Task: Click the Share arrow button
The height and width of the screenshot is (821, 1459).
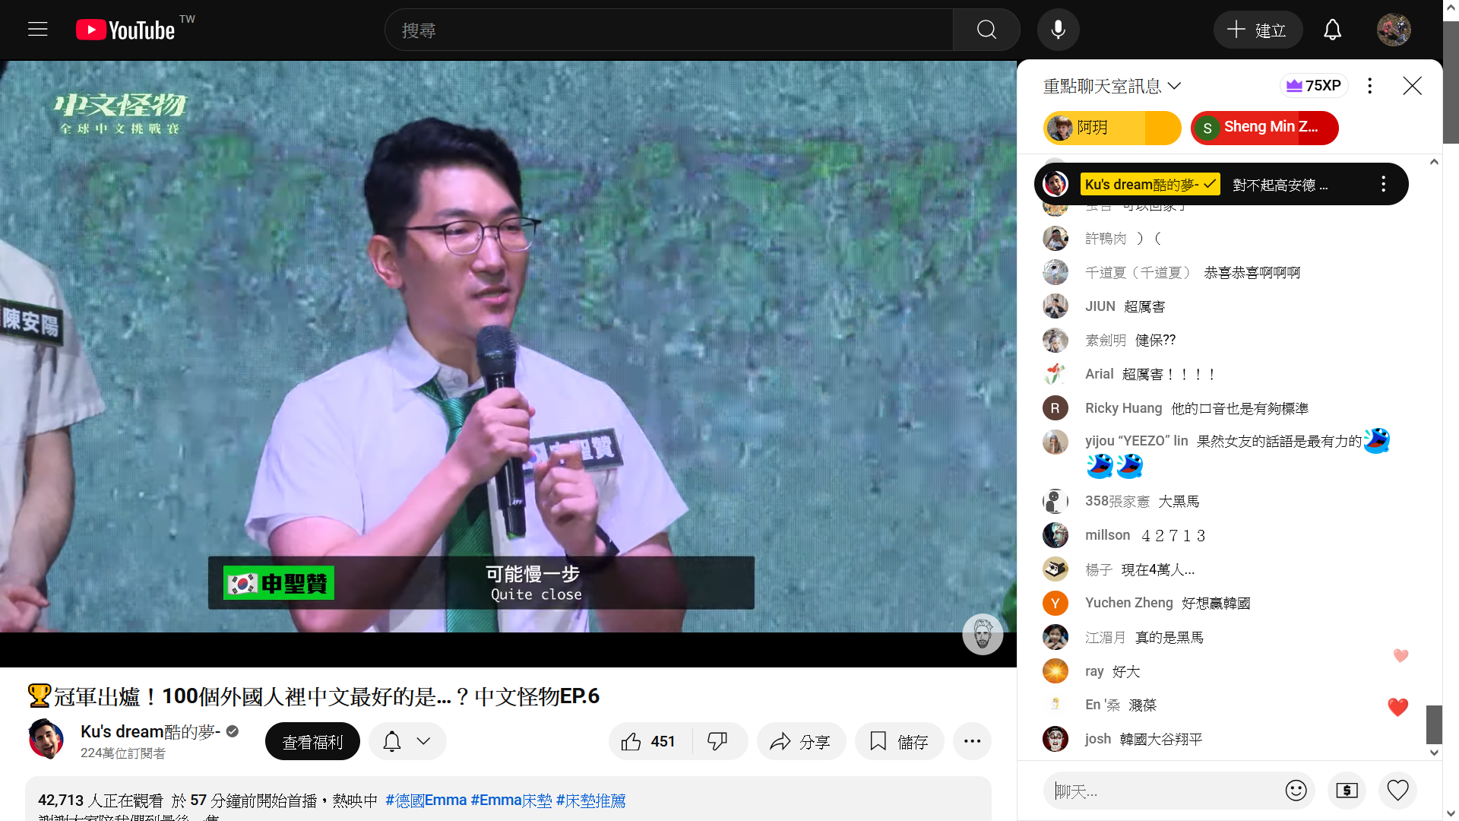Action: [800, 741]
